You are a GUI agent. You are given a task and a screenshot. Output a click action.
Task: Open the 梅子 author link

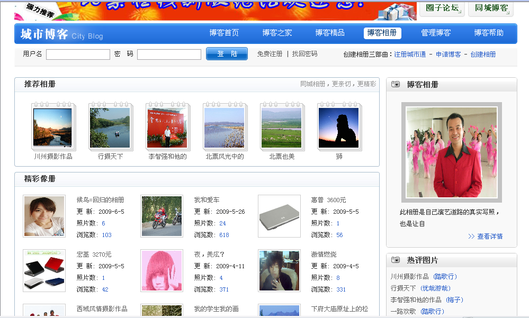click(454, 300)
